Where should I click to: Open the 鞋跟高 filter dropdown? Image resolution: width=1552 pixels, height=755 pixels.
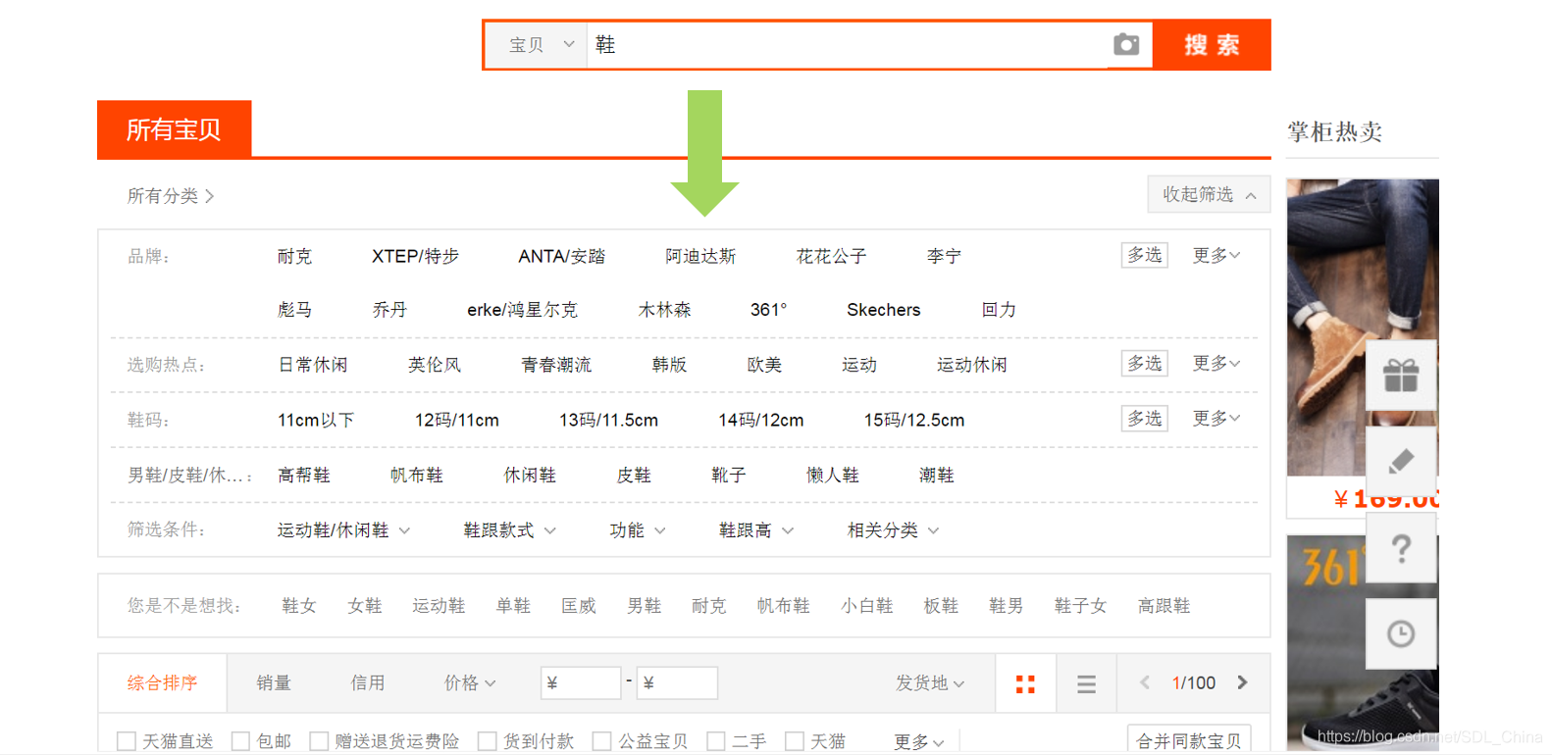[x=756, y=530]
